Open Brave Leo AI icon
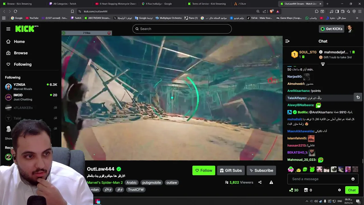Viewport: 364px width, 205px height. coord(348,11)
